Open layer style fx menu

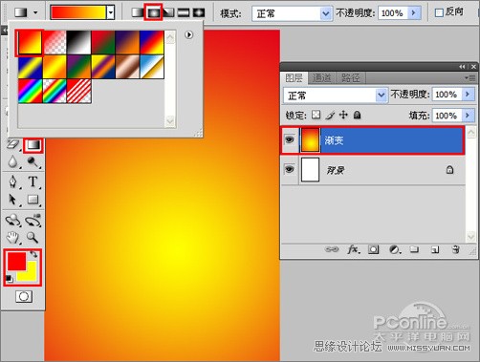coord(354,249)
